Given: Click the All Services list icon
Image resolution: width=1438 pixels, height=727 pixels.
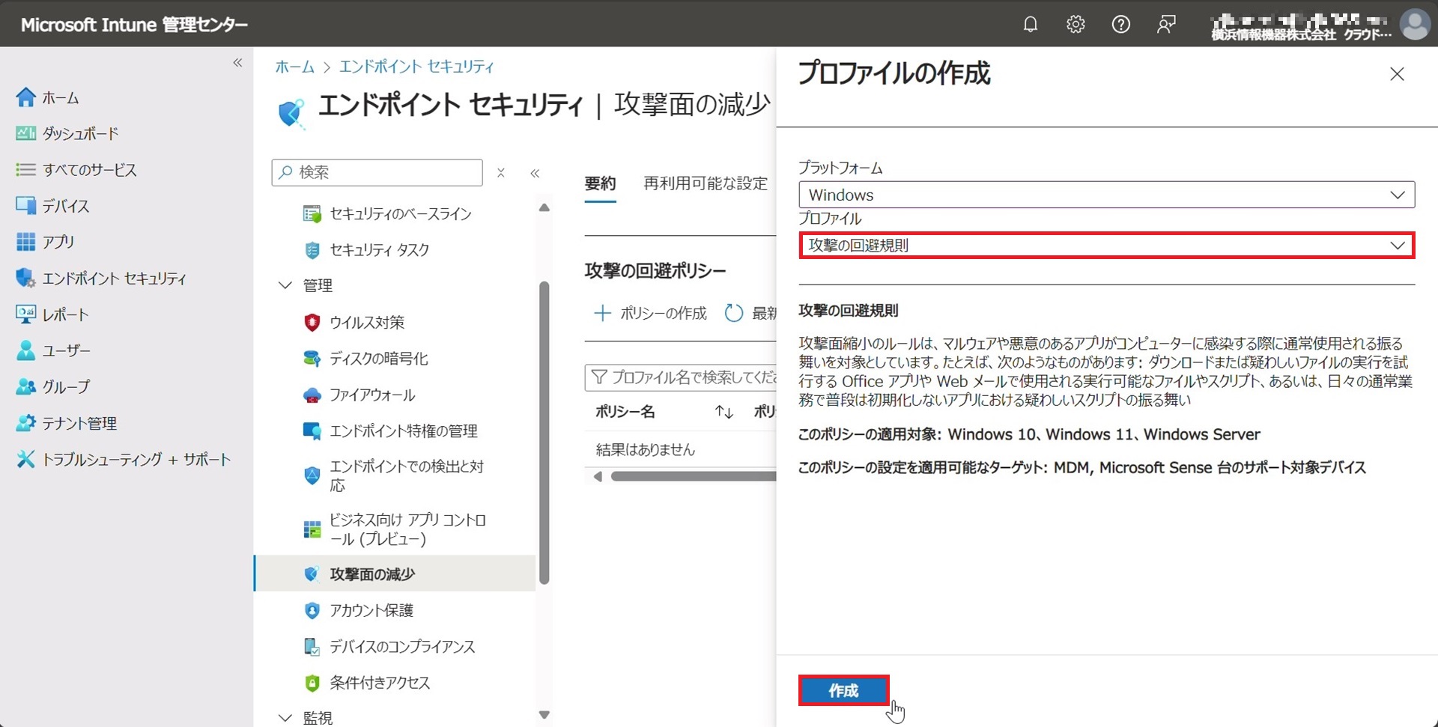Looking at the screenshot, I should coord(25,170).
